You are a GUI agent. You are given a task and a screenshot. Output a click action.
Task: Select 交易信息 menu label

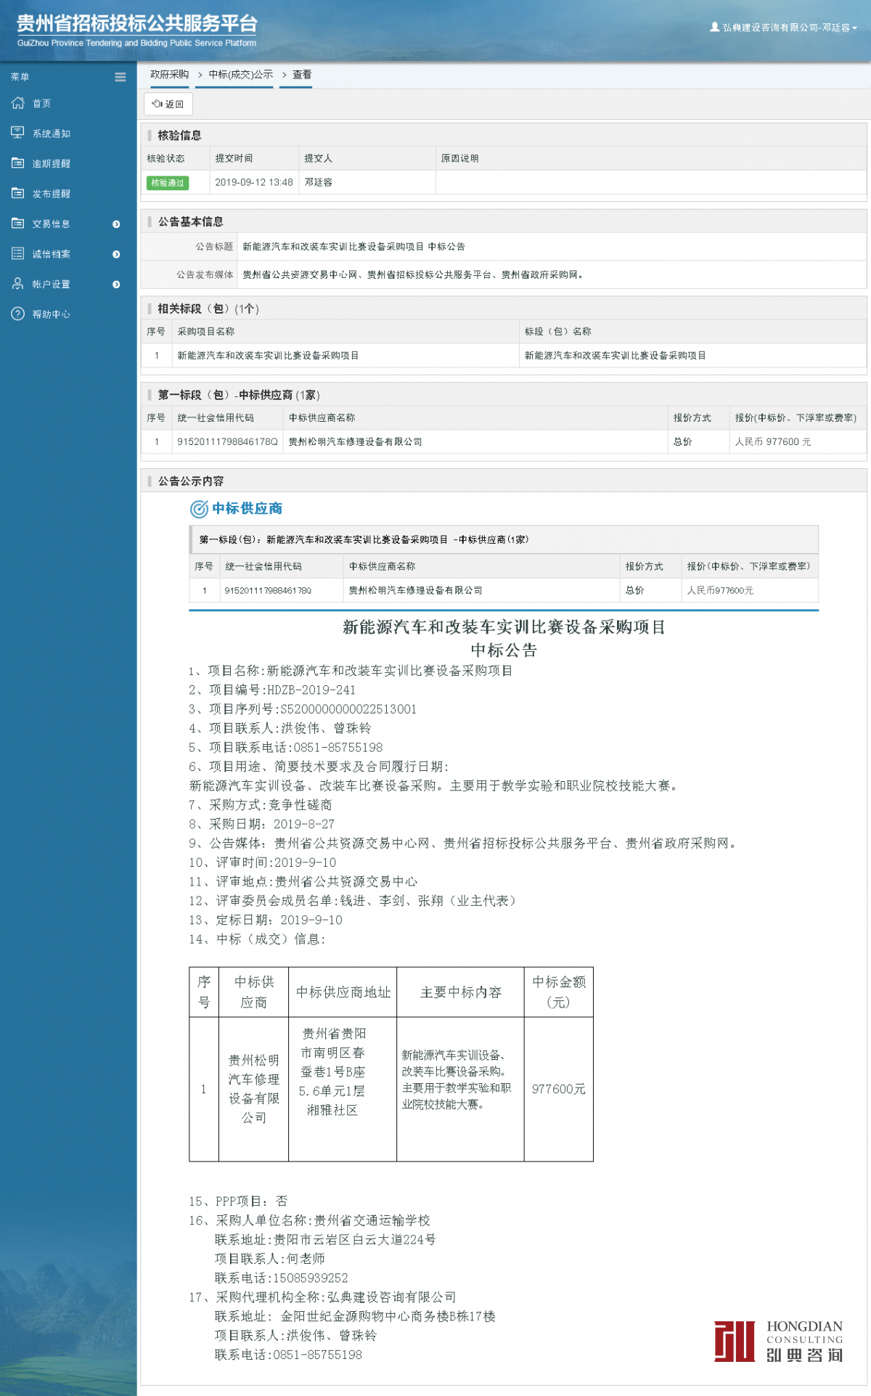click(52, 224)
